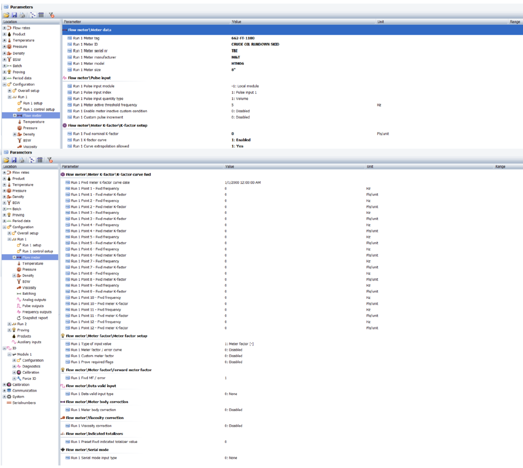The image size is (523, 468).
Task: Click purple K-factor setup section icon
Action: point(65,125)
